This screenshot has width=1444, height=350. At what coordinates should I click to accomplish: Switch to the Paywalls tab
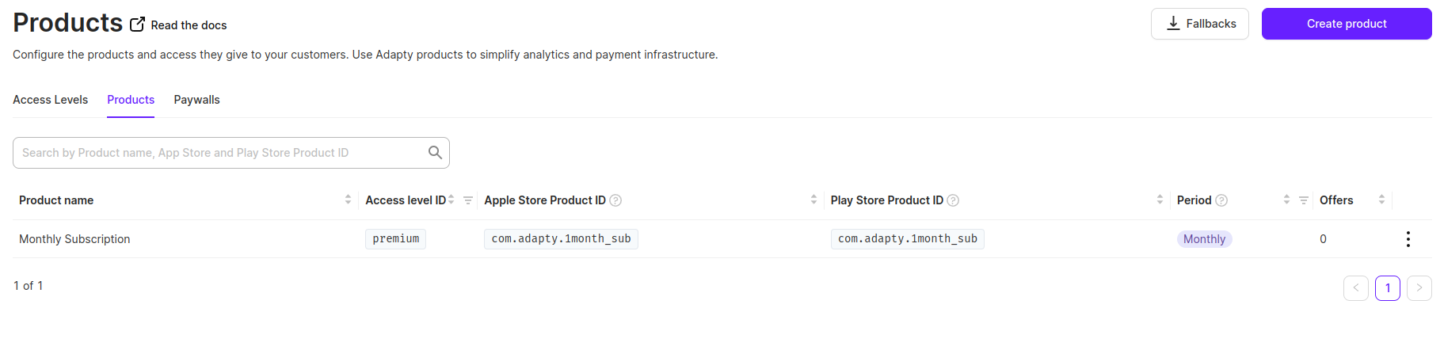tap(196, 100)
